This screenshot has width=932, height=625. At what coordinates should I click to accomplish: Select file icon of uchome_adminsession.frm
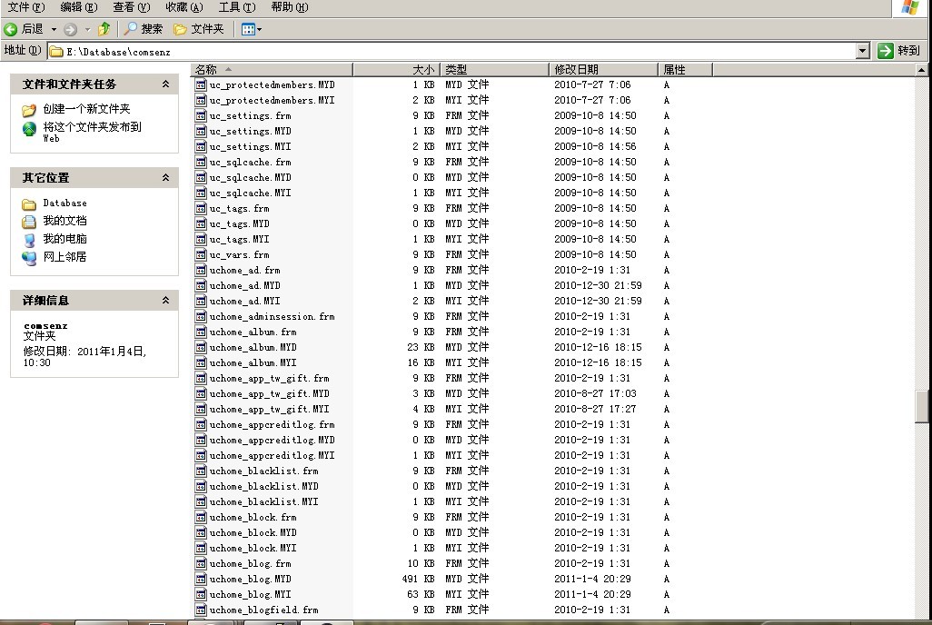[x=201, y=317]
